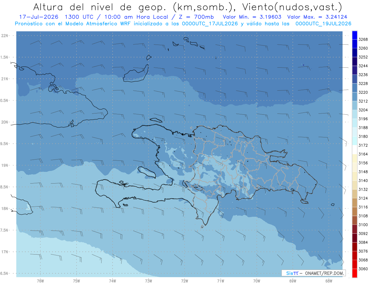Select the date '17-Jul-2026' in header

coord(39,17)
